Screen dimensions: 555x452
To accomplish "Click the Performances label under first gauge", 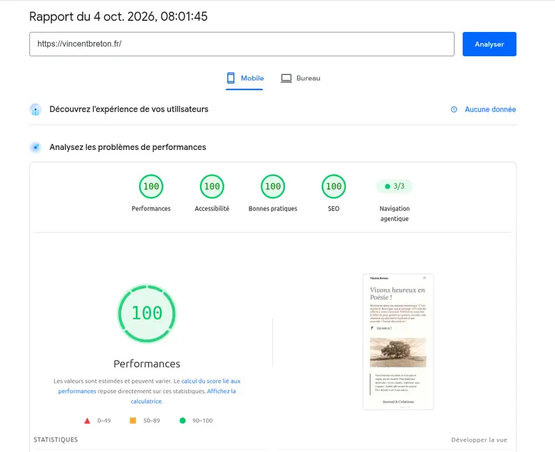I will [x=151, y=209].
